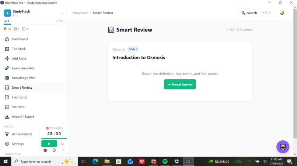Click the [Biology] subject tag
The image size is (297, 166).
click(x=119, y=49)
